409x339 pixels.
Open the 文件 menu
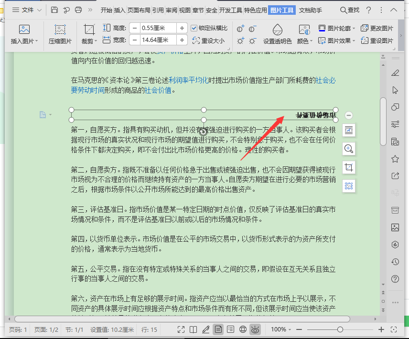click(x=27, y=10)
